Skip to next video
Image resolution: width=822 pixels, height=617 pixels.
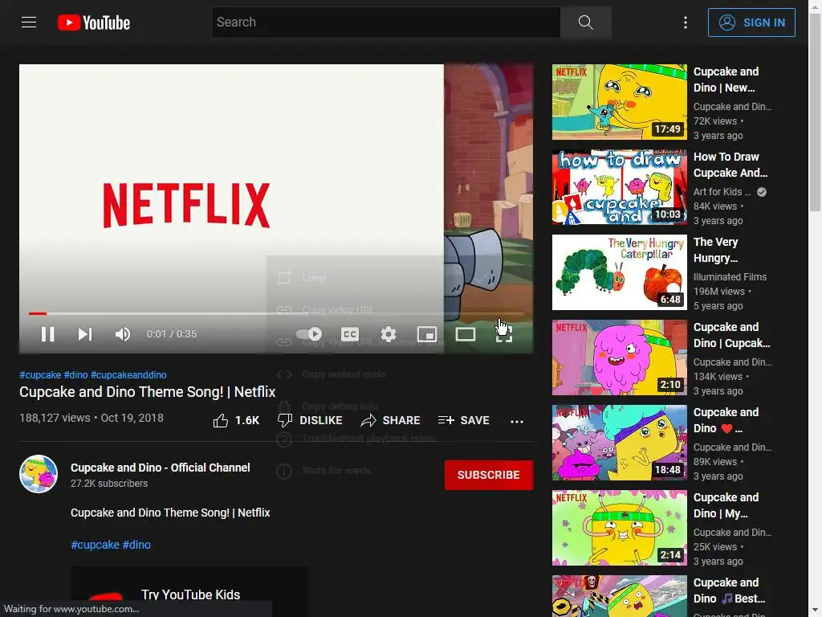[85, 334]
